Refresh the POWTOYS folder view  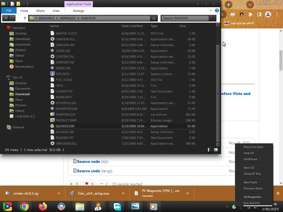click(x=154, y=18)
